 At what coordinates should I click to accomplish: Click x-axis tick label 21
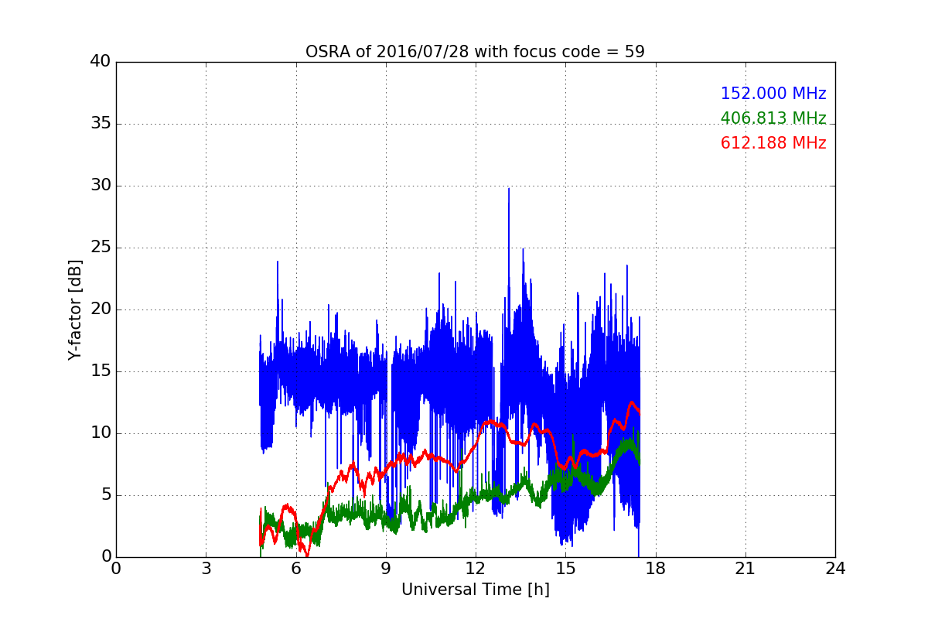745,568
